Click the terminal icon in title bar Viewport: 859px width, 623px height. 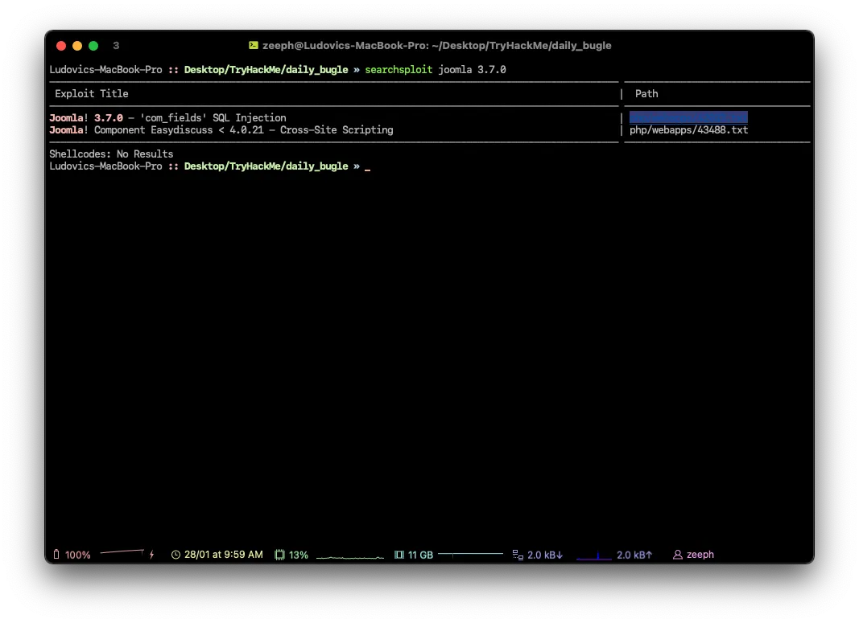tap(253, 46)
